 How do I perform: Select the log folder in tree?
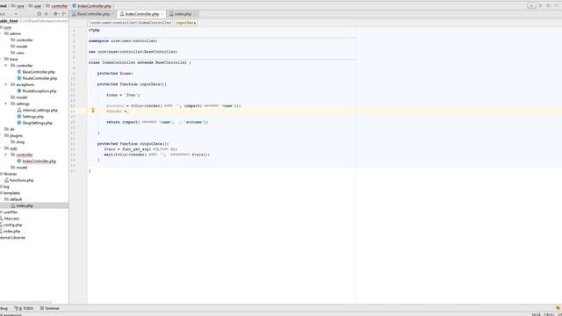pos(6,187)
